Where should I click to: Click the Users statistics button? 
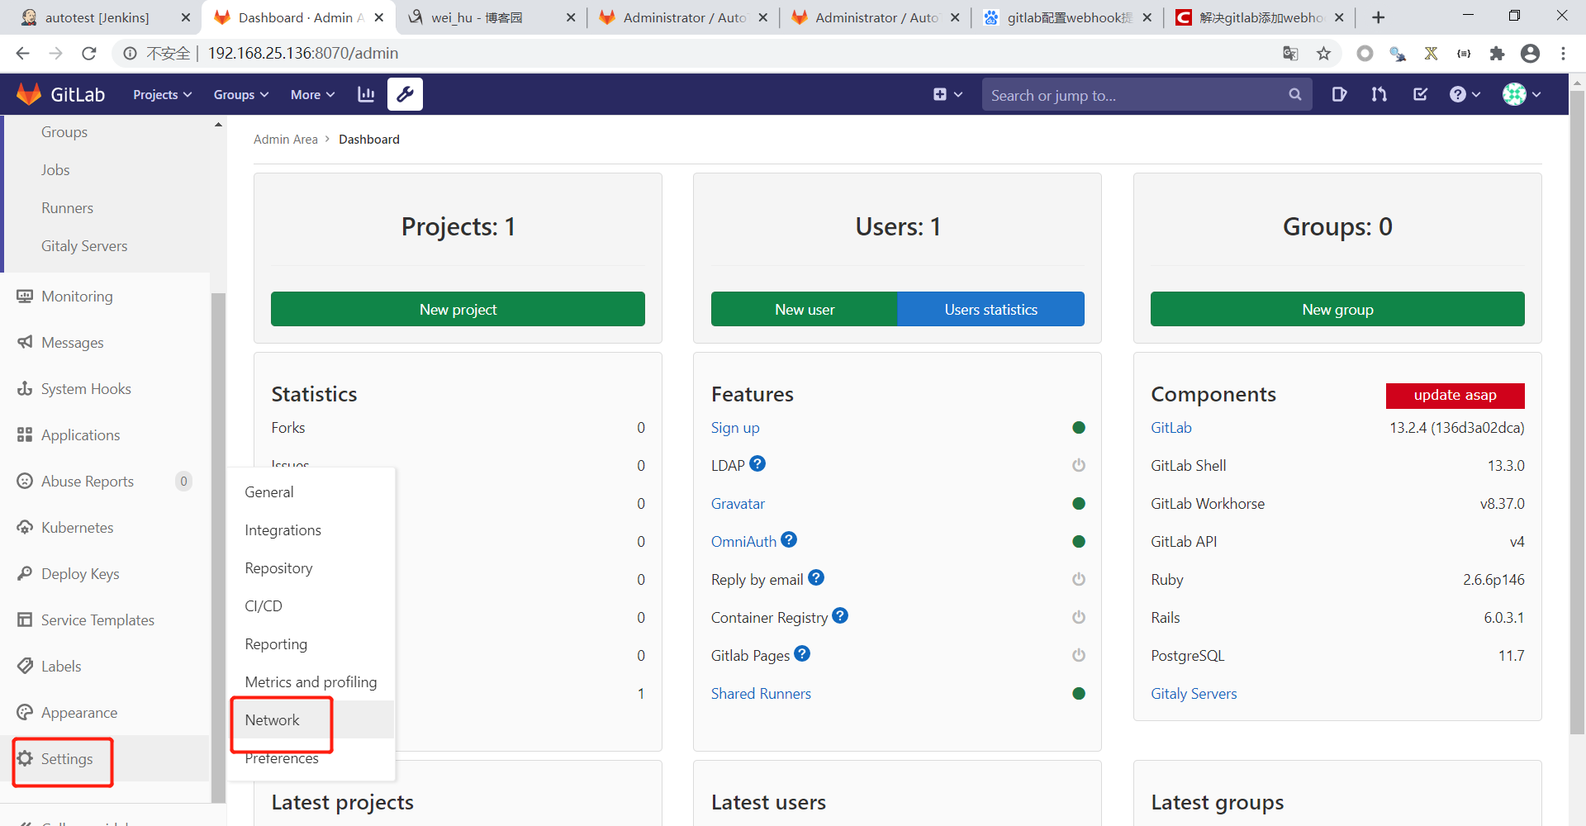(991, 309)
